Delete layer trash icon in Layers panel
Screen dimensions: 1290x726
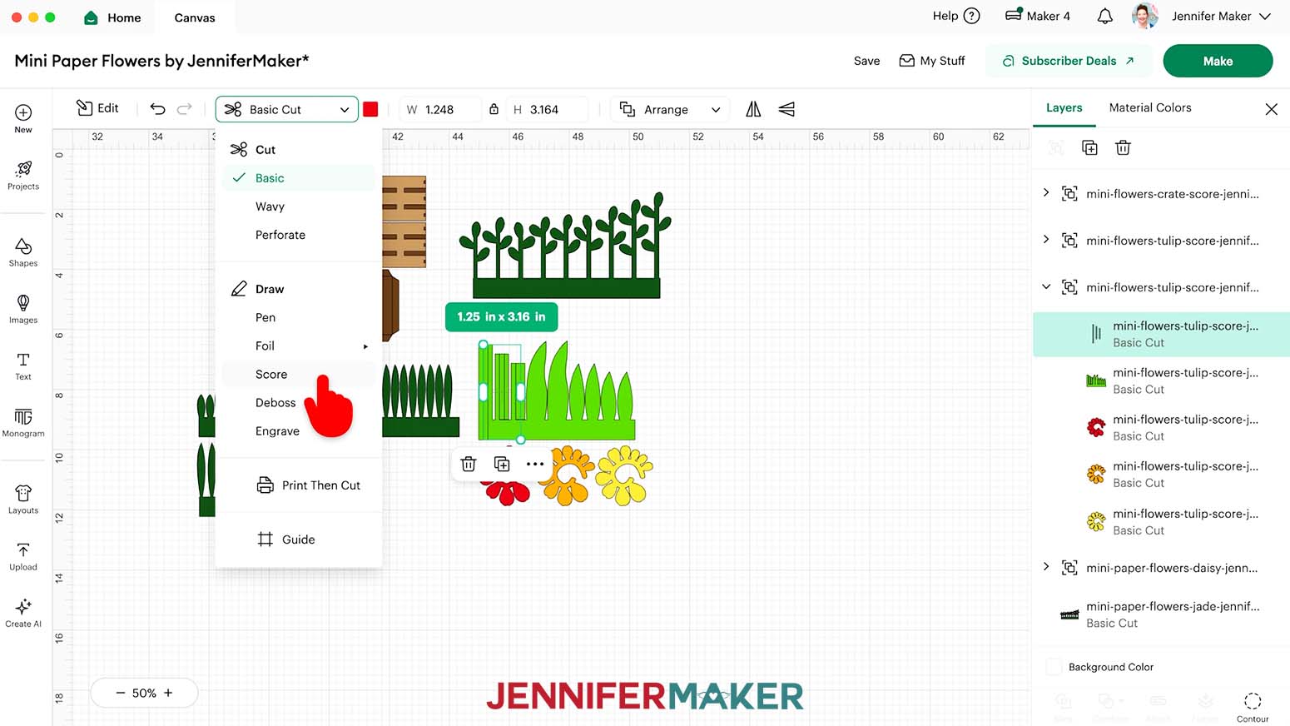click(1123, 147)
